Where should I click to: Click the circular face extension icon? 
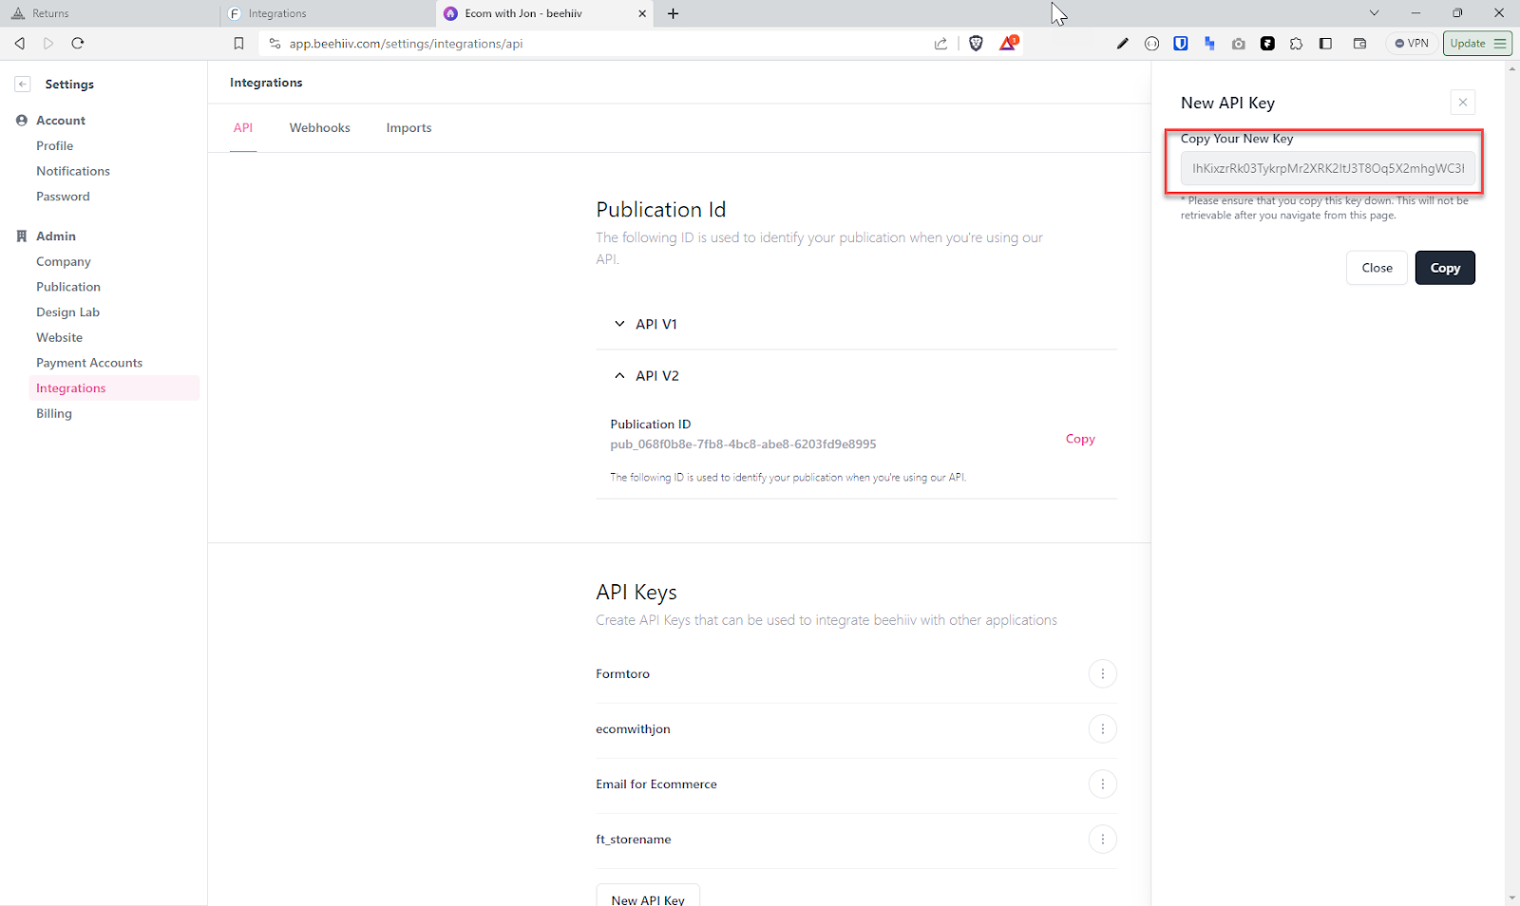pos(1152,44)
